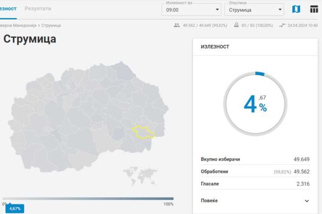The height and width of the screenshot is (214, 322).
Task: Select the Гласале value 2.316
Action: (303, 184)
